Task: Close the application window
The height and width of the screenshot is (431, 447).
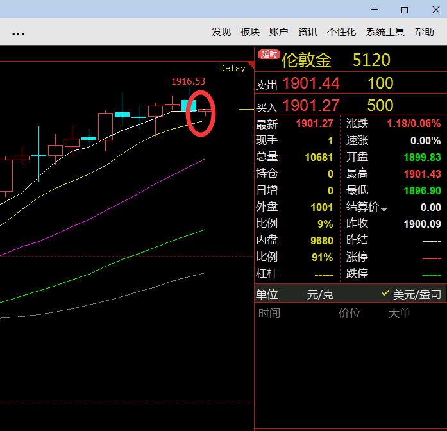Action: (436, 10)
